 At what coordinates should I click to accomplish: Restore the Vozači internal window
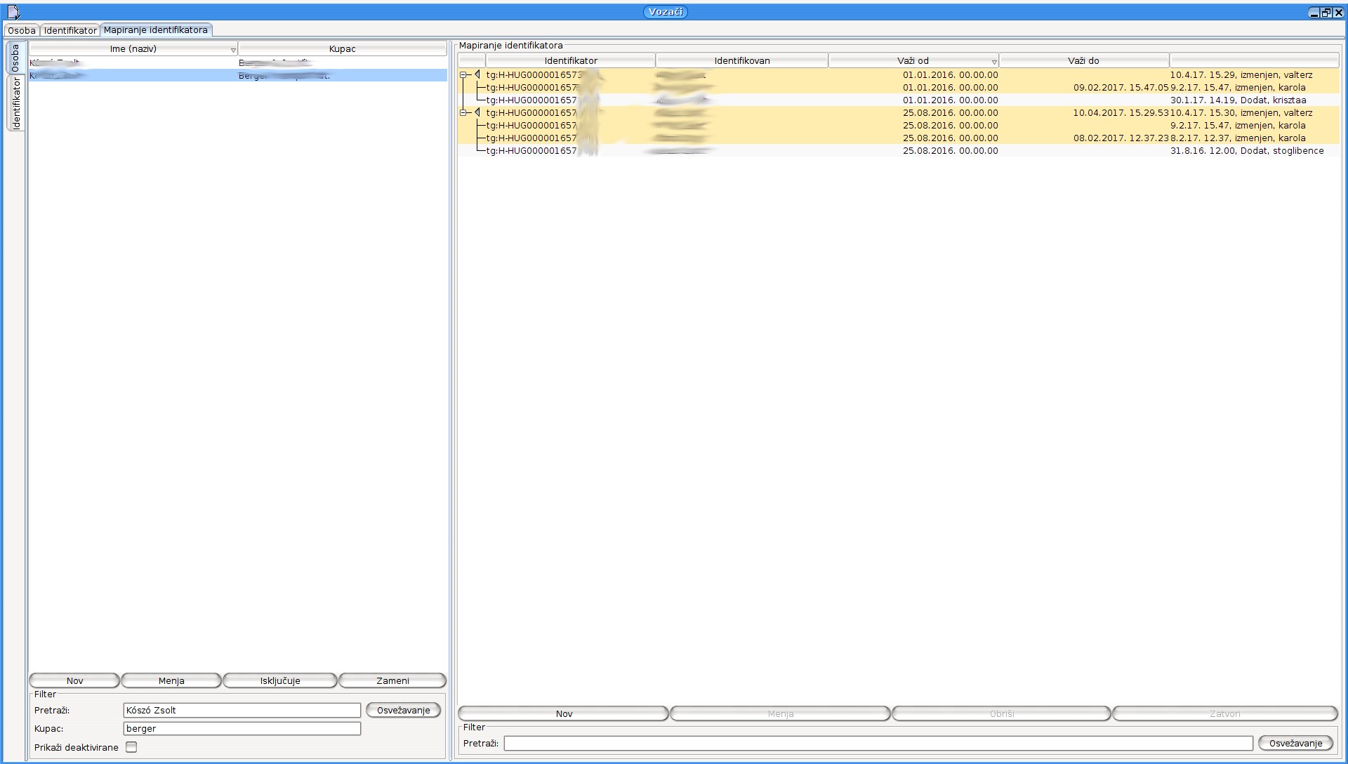[x=1326, y=12]
